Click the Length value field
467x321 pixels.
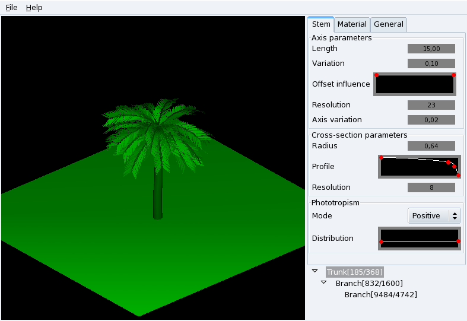(431, 49)
